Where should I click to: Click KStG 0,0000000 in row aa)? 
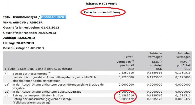point(183,85)
